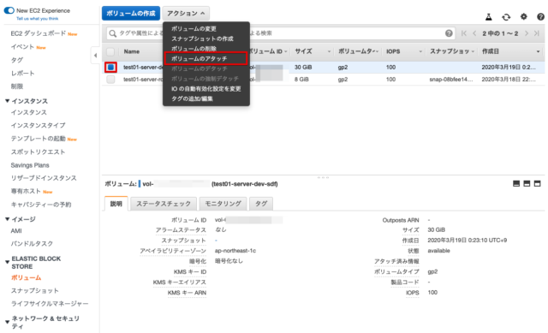The image size is (548, 333).
Task: Collapse the アクション dropdown
Action: pos(186,14)
